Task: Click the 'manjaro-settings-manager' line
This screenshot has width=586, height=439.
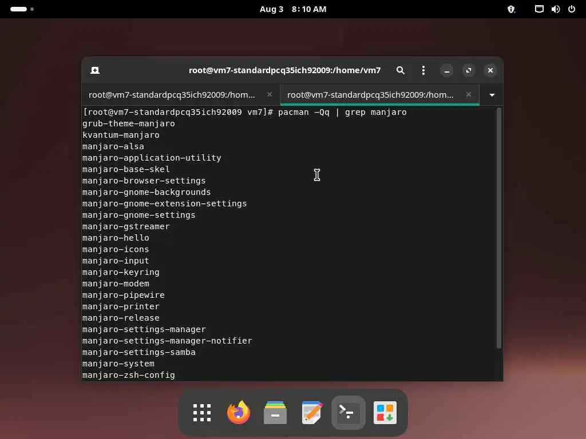Action: pos(144,329)
